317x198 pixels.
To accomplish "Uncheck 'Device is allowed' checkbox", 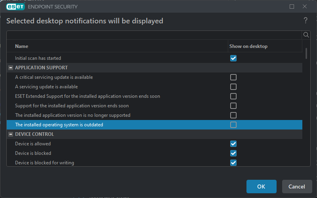I will click(233, 144).
